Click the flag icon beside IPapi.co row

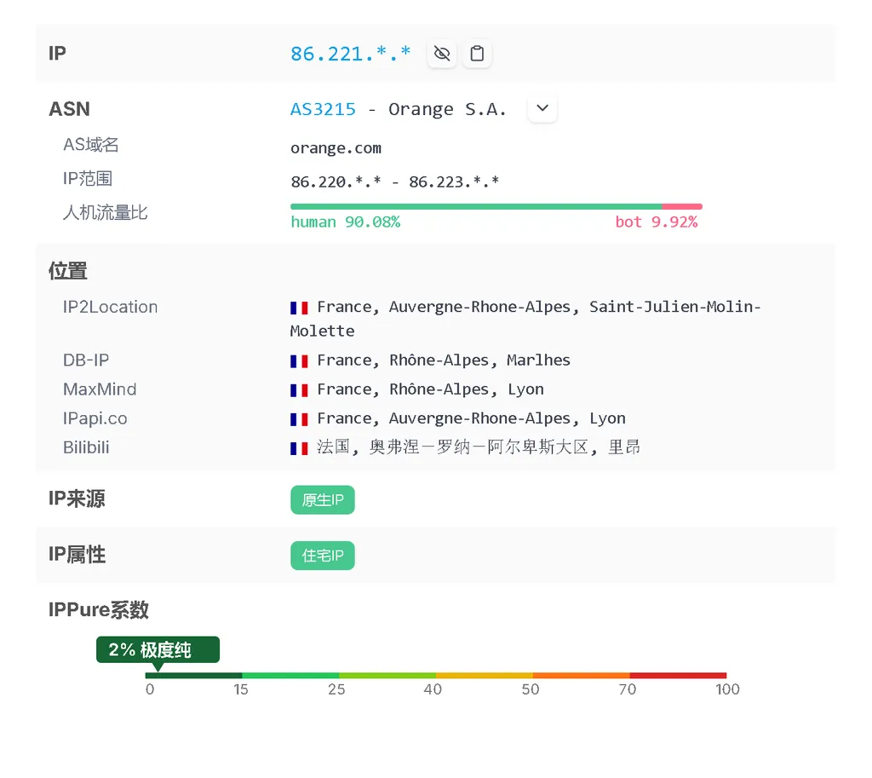point(299,418)
